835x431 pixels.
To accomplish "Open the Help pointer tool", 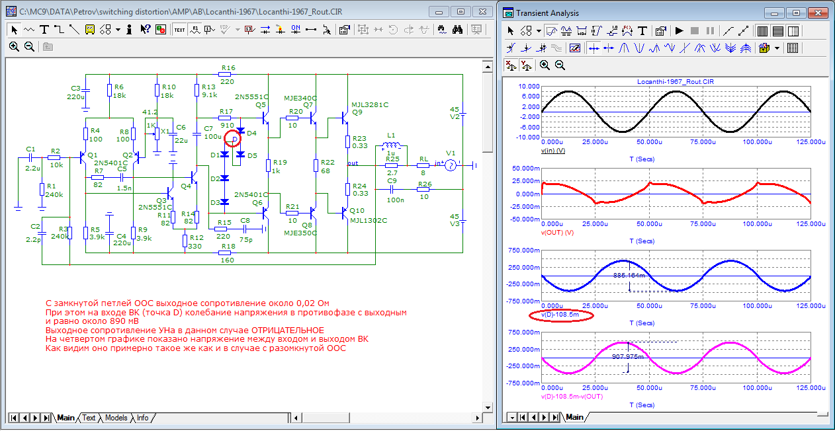I will (144, 30).
